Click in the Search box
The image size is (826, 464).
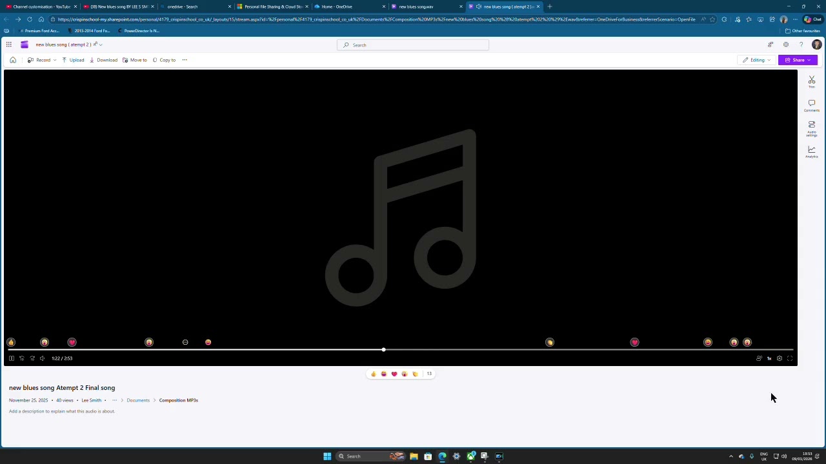[x=413, y=45]
